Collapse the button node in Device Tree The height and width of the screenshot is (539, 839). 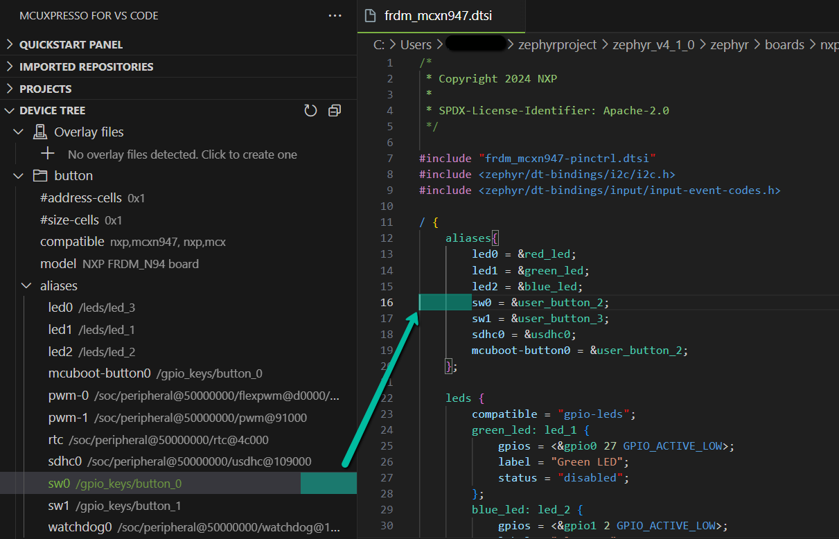18,175
